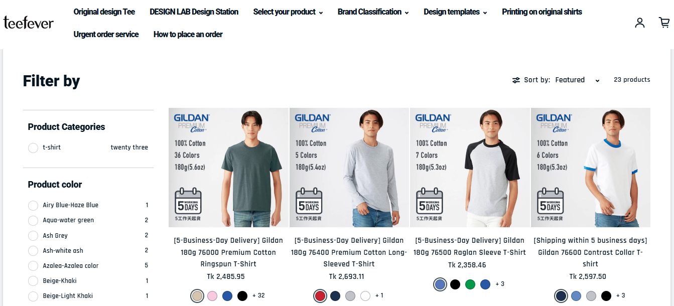Select the Azalea color filter

pos(33,265)
